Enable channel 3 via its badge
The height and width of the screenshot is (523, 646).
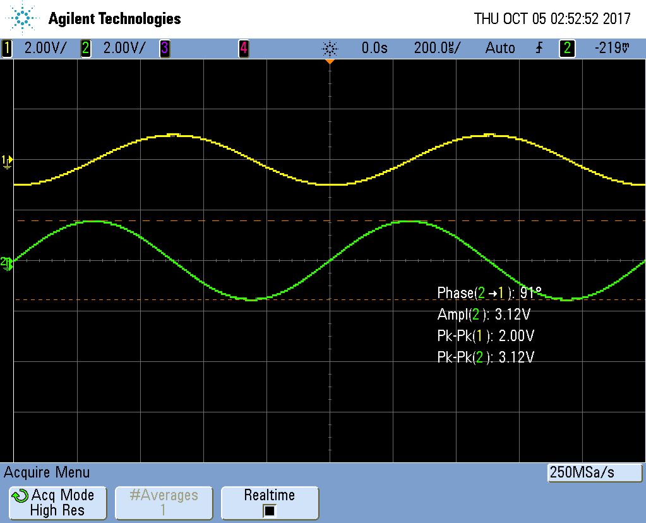point(164,48)
